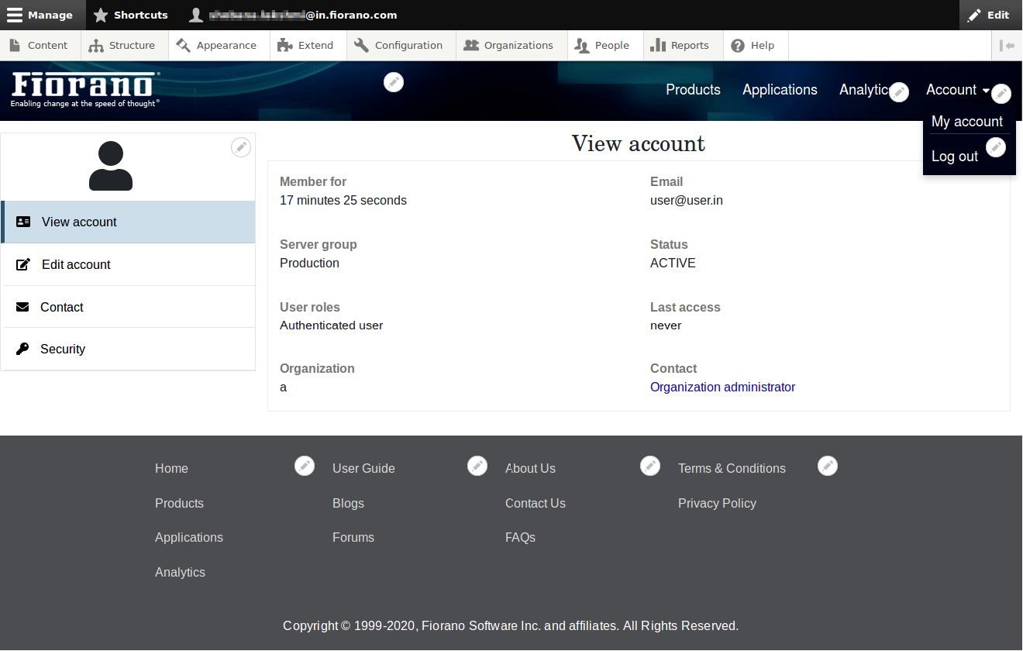Click the pencil icon beside Terms & Conditions
This screenshot has width=1023, height=651.
[828, 466]
